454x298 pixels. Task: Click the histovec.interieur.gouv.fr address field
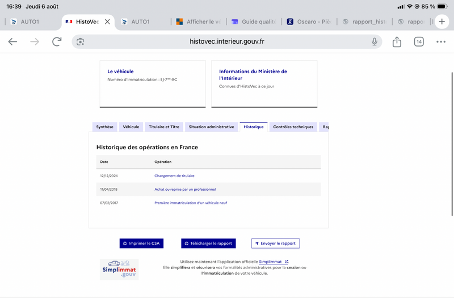point(226,41)
